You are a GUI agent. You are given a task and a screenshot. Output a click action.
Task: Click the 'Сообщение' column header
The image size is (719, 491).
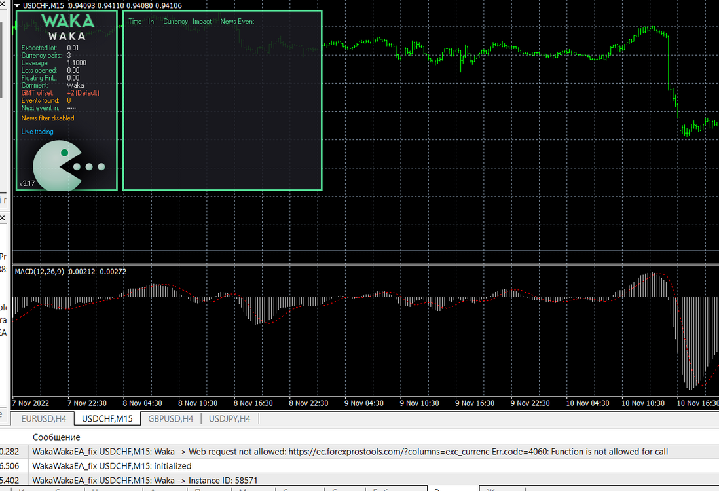[x=56, y=437]
